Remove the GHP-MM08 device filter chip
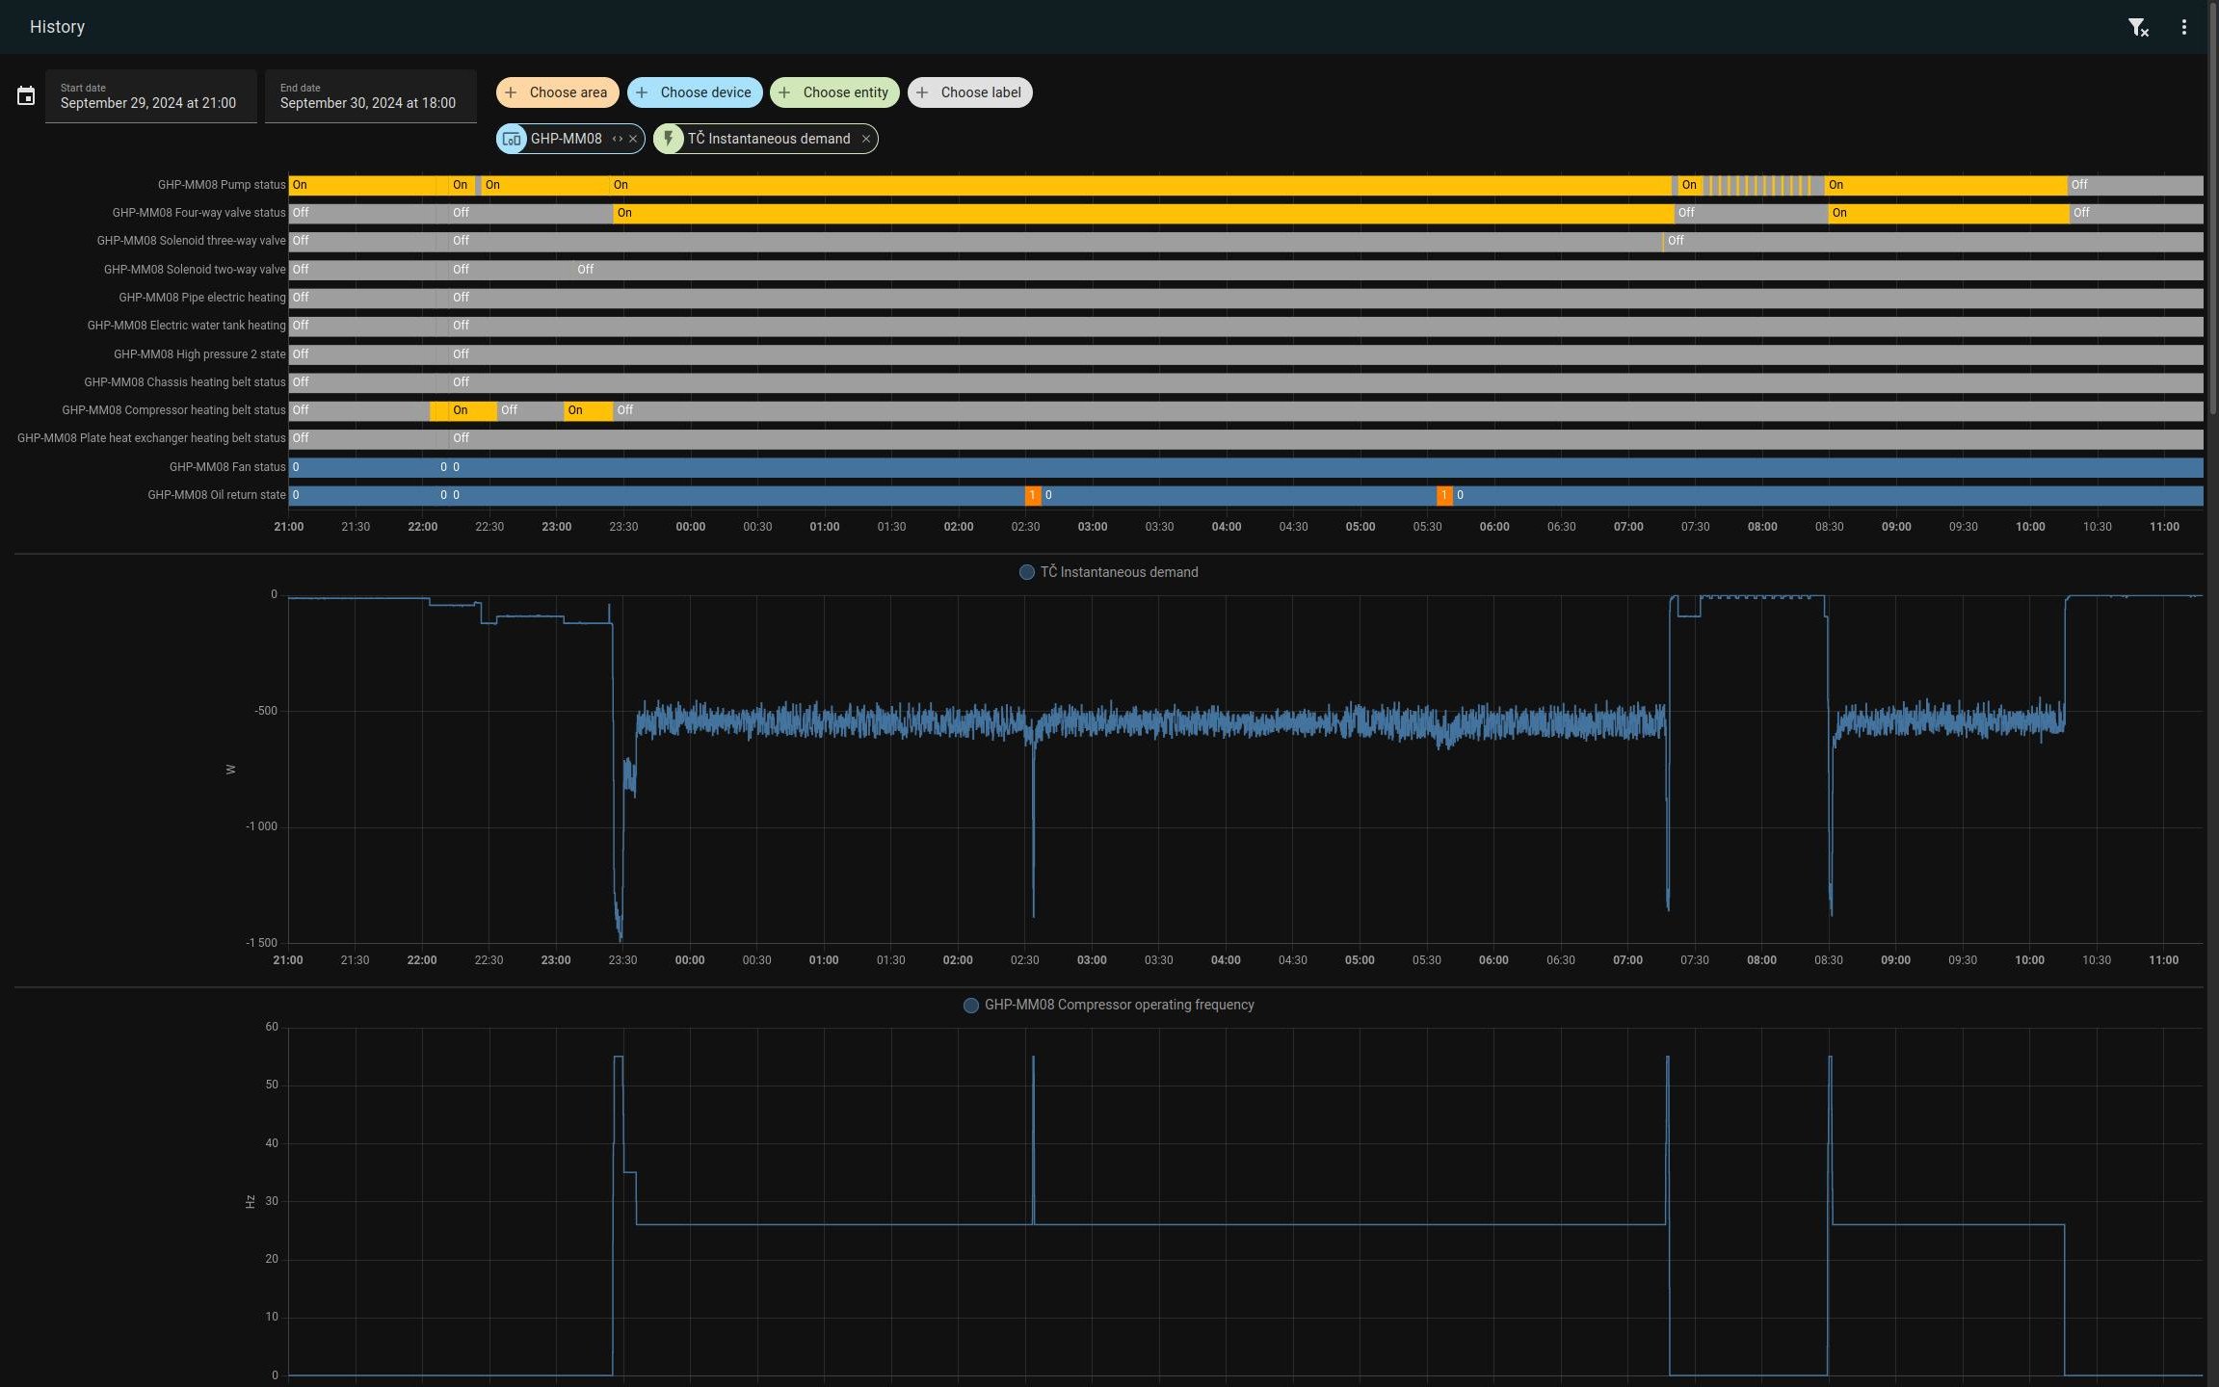The image size is (2219, 1387). coord(633,139)
